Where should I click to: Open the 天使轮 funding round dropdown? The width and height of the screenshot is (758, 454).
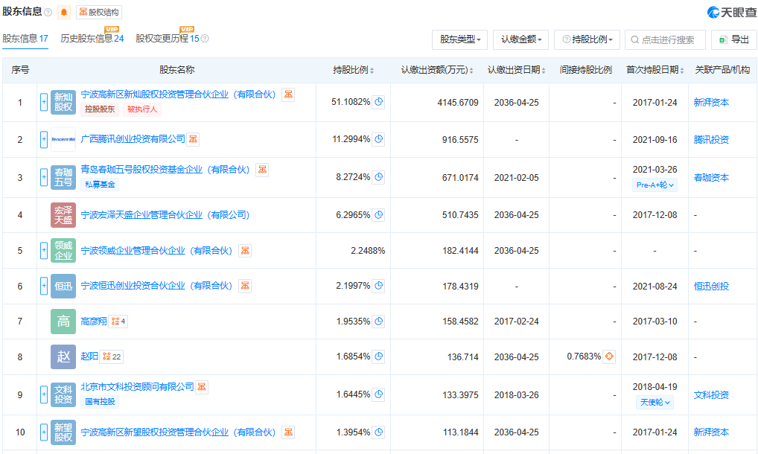[655, 403]
